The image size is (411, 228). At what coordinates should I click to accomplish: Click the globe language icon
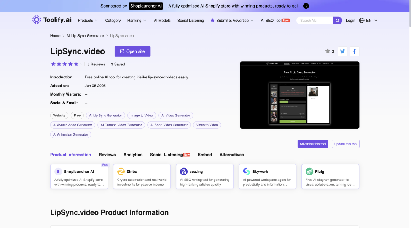click(x=362, y=21)
